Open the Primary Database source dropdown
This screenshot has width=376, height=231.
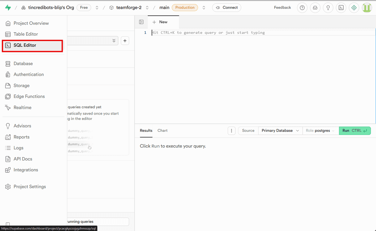(x=280, y=131)
